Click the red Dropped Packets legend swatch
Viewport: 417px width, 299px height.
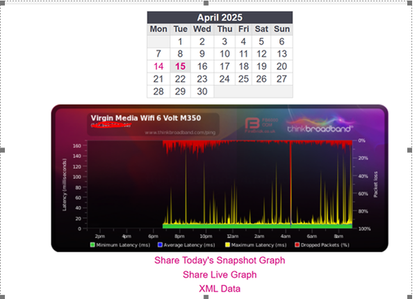[x=297, y=245]
